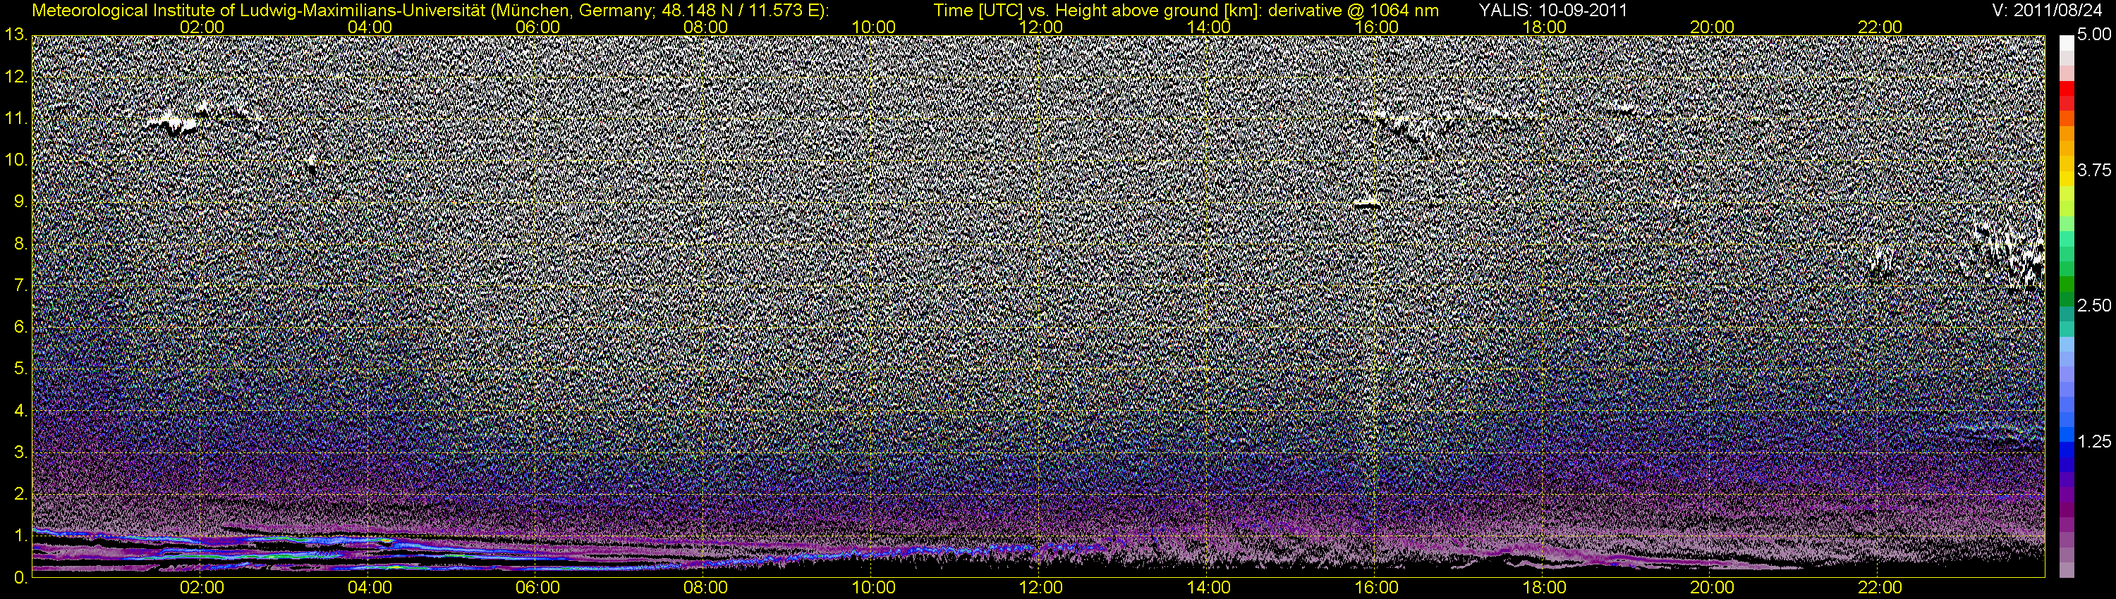Image resolution: width=2116 pixels, height=599 pixels.
Task: Pick the height axis label '13.'
Action: point(16,35)
